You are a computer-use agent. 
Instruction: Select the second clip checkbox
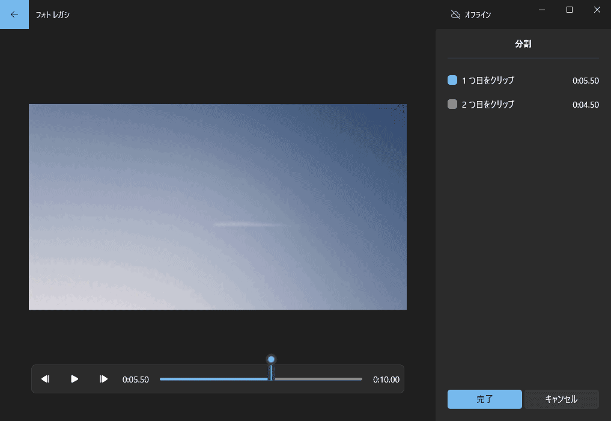[x=452, y=104]
